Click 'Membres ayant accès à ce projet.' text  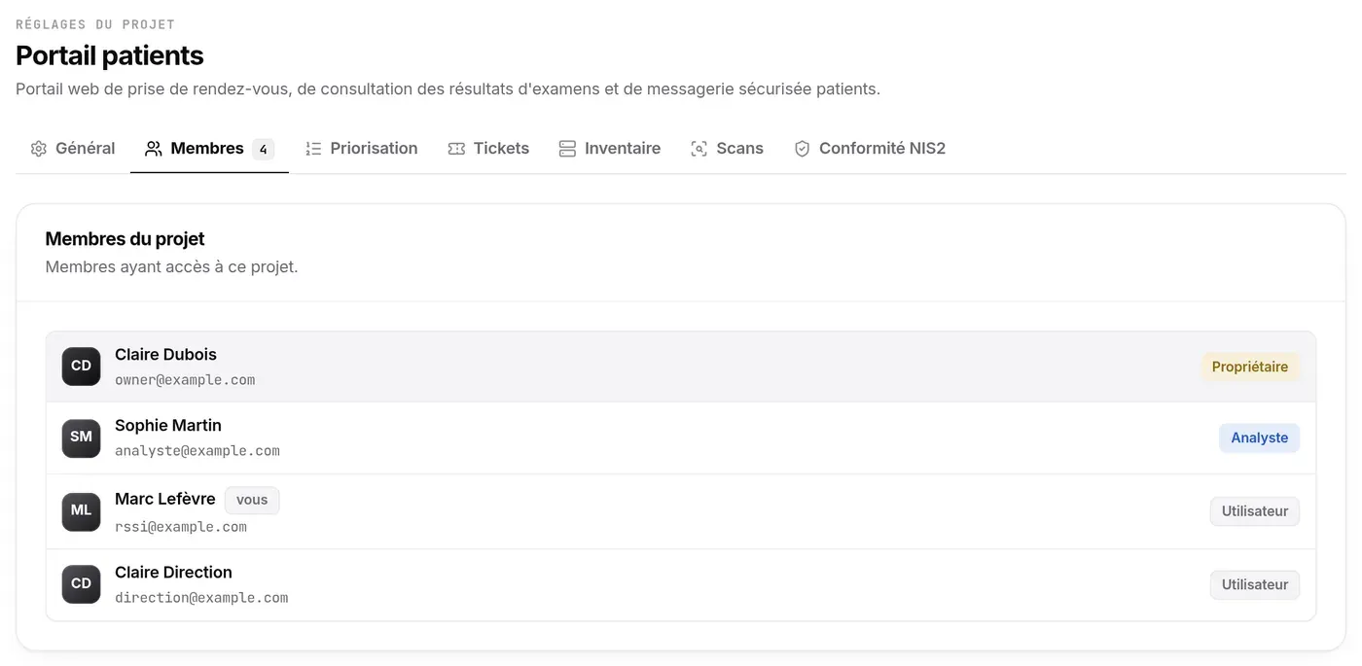click(172, 266)
